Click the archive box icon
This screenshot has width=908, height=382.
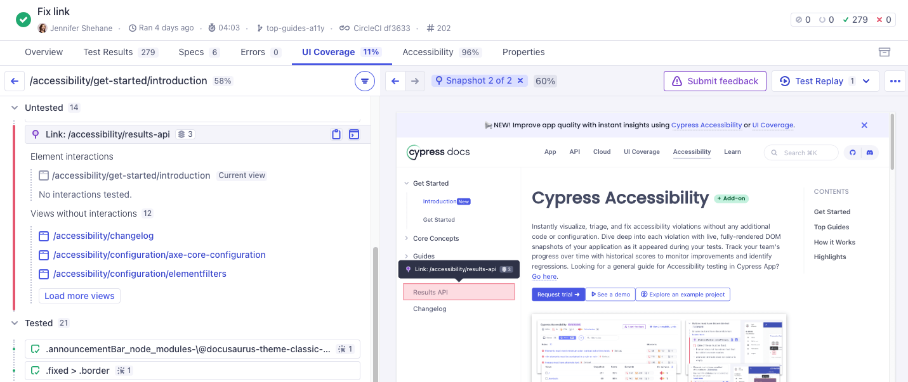point(884,52)
